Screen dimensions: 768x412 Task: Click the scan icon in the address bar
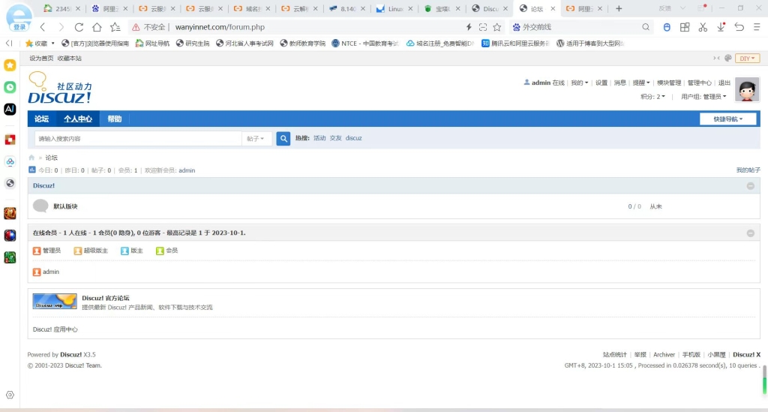coord(483,27)
